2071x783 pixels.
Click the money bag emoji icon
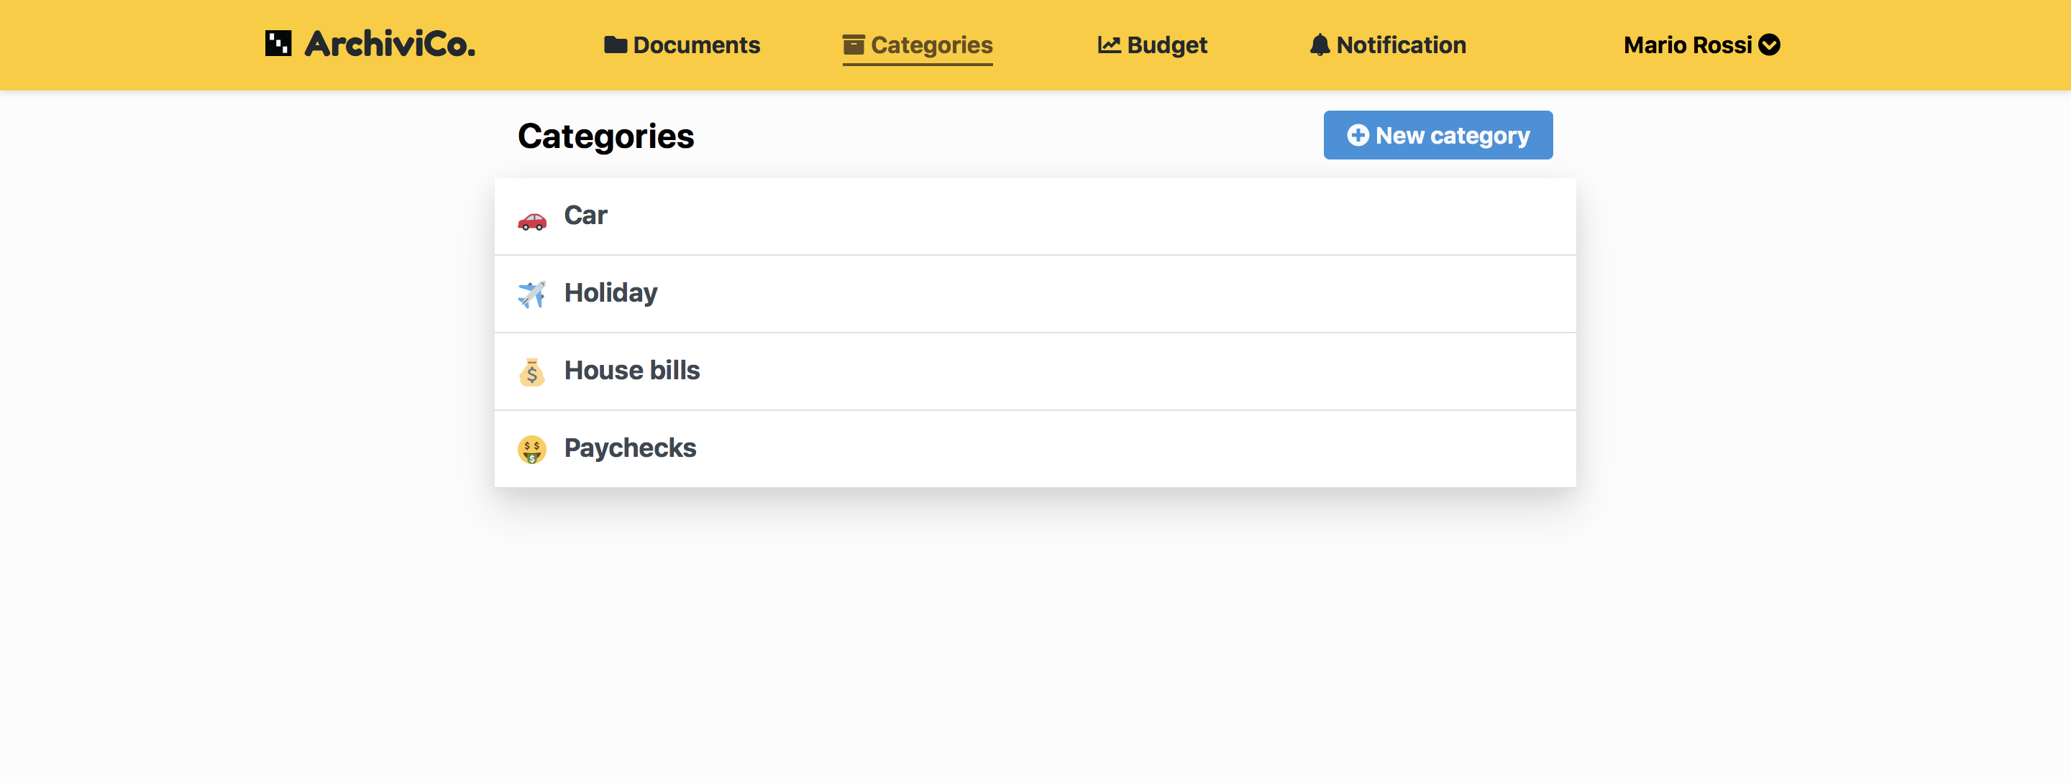point(531,372)
